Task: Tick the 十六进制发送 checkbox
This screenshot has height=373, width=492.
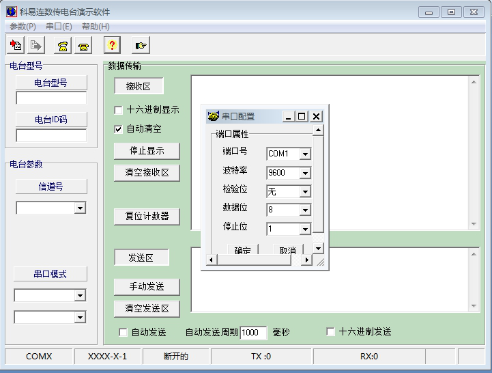Action: (331, 332)
